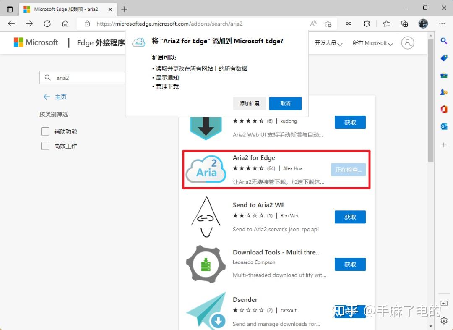Click hide sidebar icon at bottom
Screen dimensions: 453x330
444,304
